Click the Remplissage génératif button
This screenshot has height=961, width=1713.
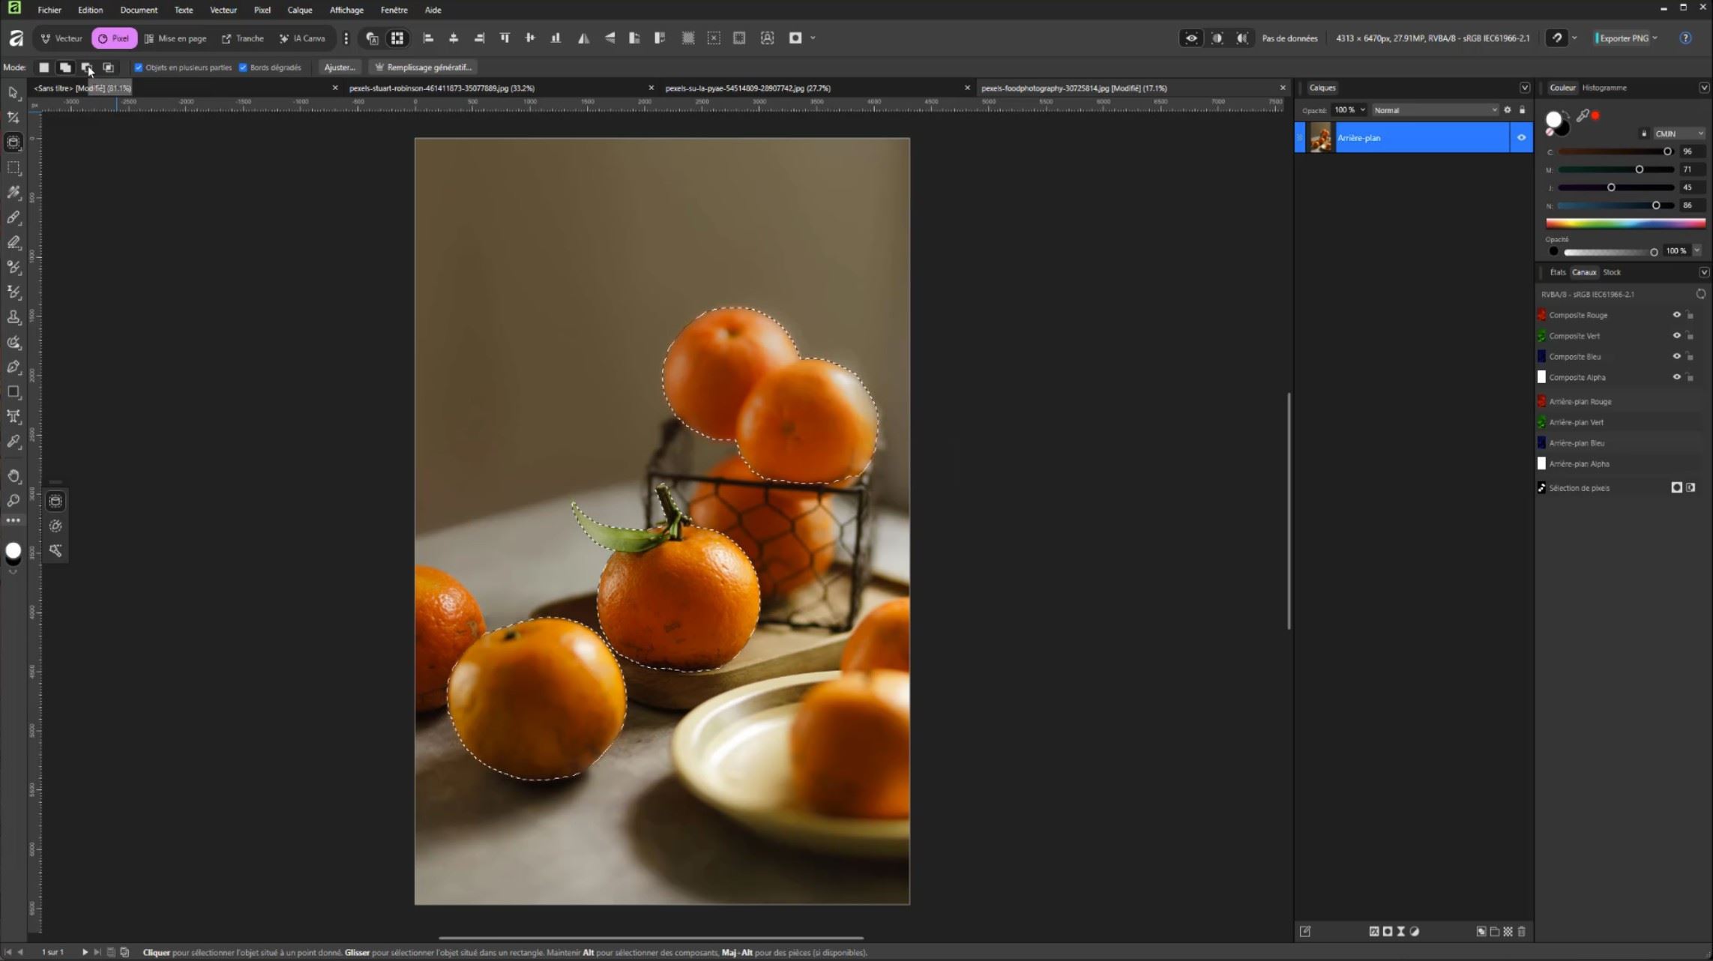coord(424,67)
